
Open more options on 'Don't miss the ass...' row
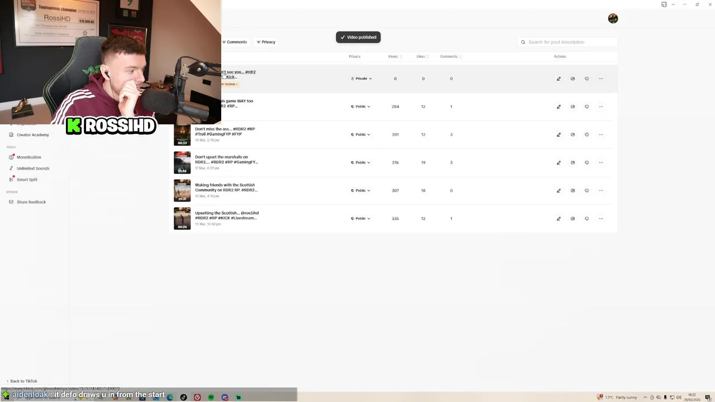(601, 135)
